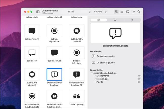Click the bubble.circle label
164x109 pixels.
(x=32, y=17)
